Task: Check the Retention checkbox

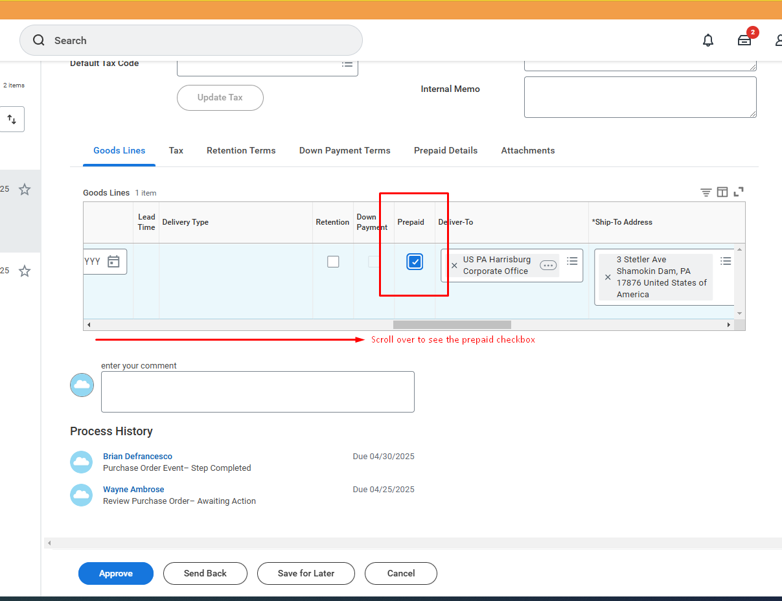Action: click(333, 262)
